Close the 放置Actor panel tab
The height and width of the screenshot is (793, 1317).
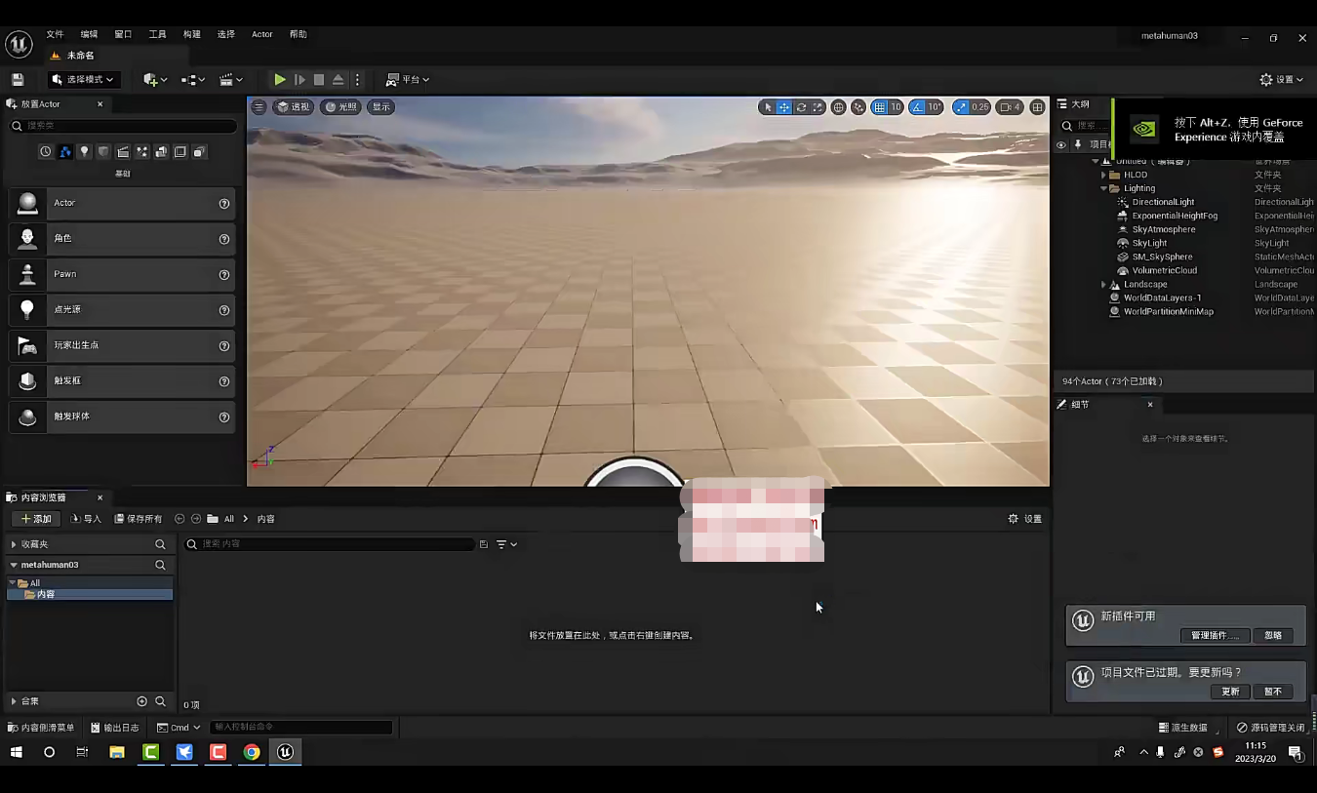tap(100, 104)
